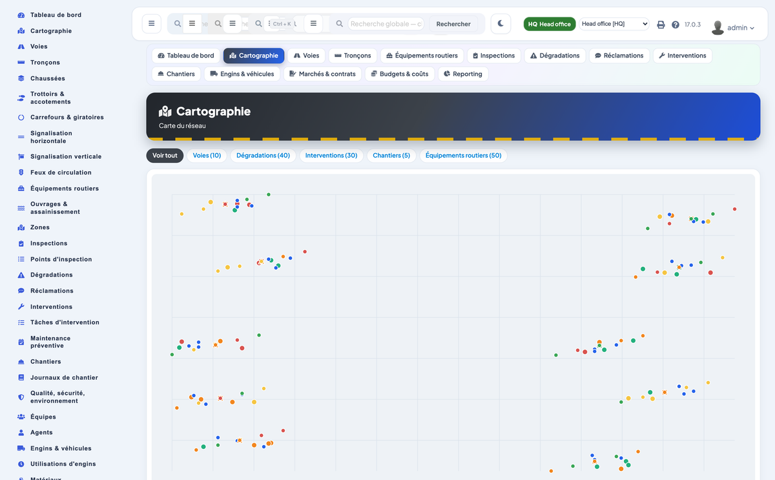
Task: Select the Voir tout map filter
Action: [x=165, y=156]
